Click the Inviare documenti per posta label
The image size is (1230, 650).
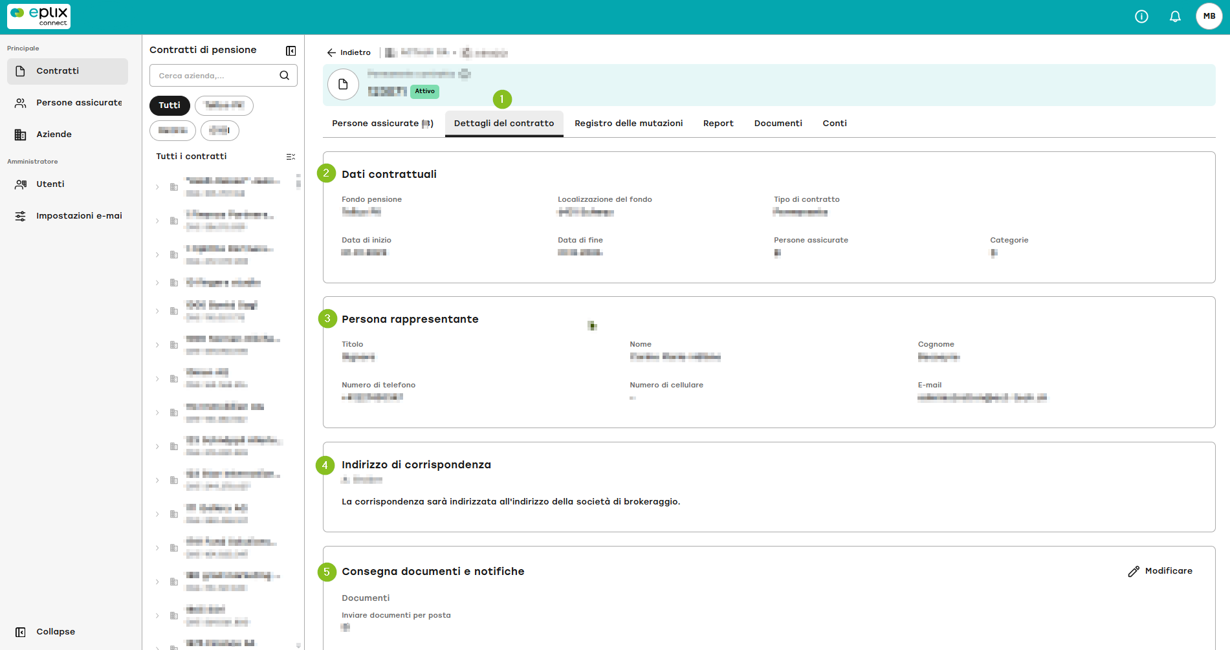(x=396, y=616)
